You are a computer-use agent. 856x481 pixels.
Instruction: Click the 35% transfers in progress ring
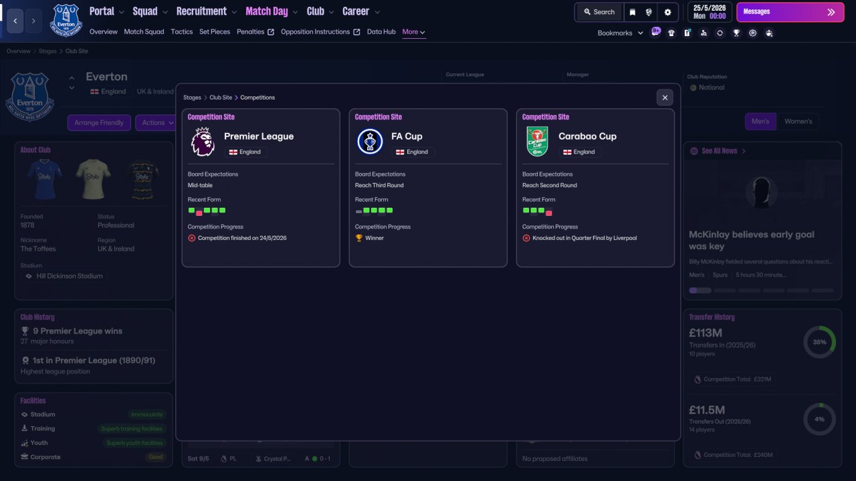[x=819, y=342]
